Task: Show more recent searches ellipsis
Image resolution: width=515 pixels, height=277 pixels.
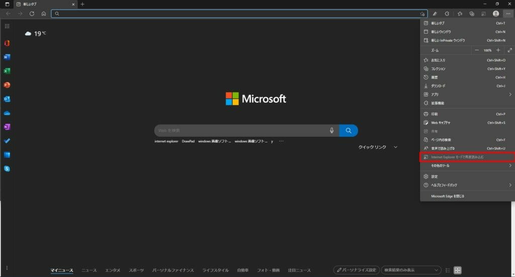Action: 281,141
